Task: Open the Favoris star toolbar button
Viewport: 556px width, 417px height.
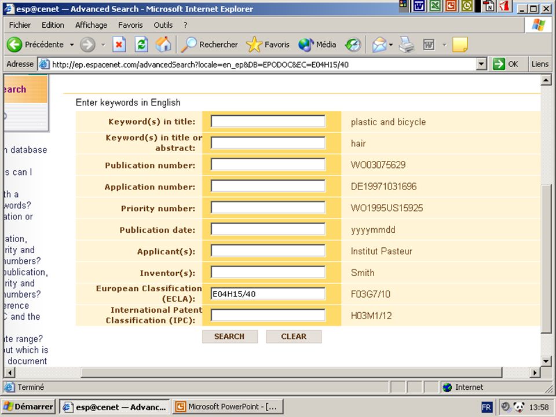Action: point(268,45)
